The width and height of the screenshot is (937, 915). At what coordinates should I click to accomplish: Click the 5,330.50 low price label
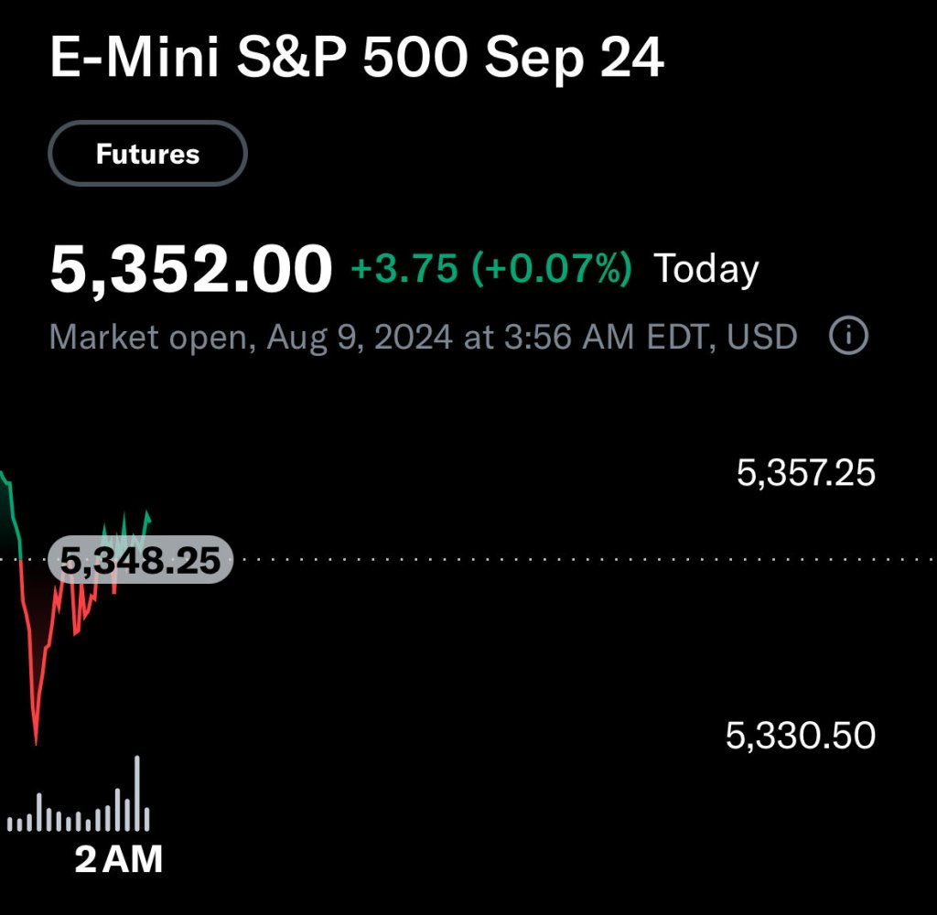click(801, 735)
